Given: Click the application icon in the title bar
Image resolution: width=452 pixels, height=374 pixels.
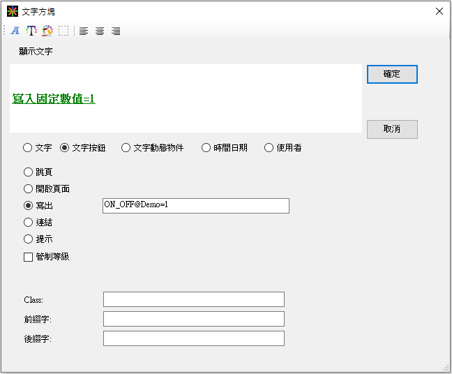Looking at the screenshot, I should [13, 11].
